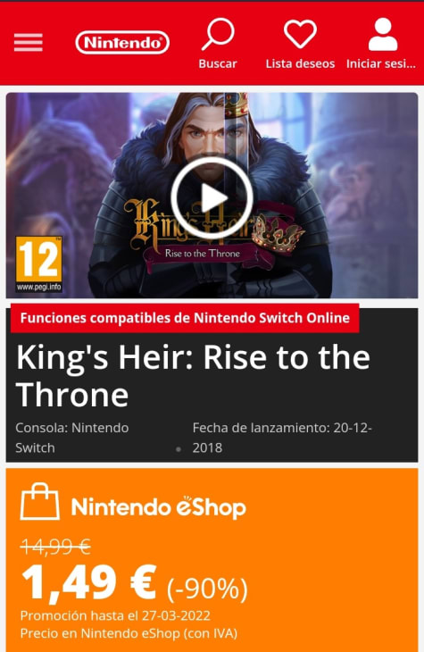
Task: Go to the Nintendo logo homepage
Action: [122, 42]
